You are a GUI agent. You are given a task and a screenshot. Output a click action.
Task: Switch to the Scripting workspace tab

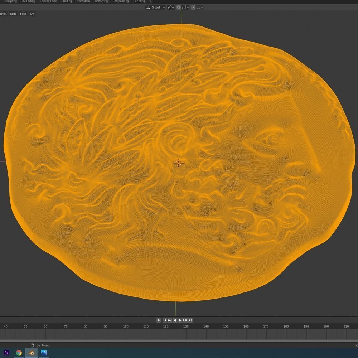coord(139,1)
